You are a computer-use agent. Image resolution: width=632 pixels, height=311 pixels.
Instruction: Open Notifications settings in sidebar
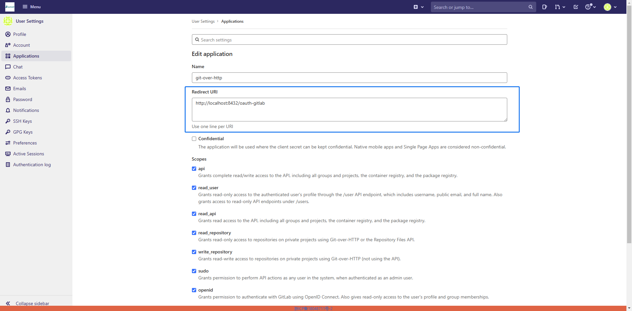coord(26,110)
